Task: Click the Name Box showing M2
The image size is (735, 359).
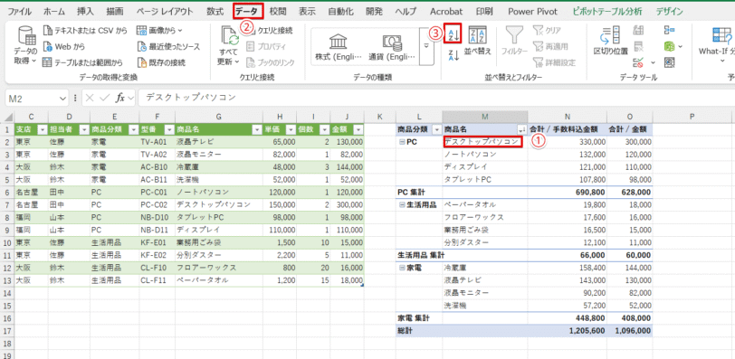Action: pos(33,98)
